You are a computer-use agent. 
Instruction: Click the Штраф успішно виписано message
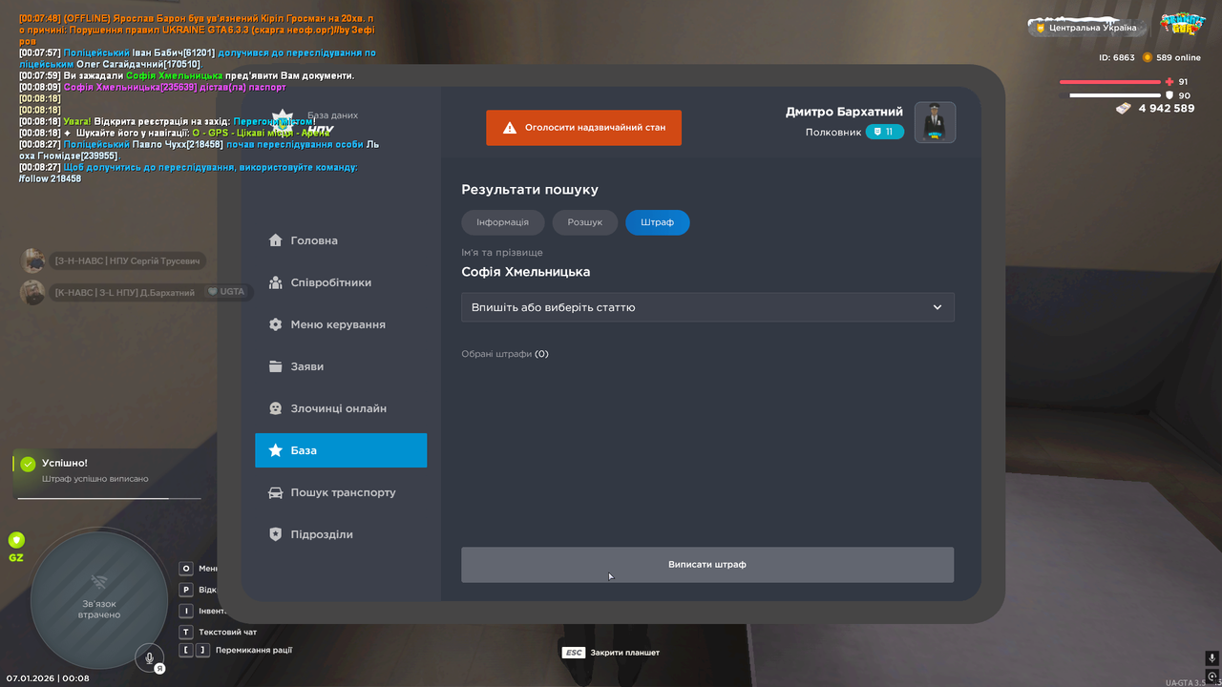(x=95, y=479)
